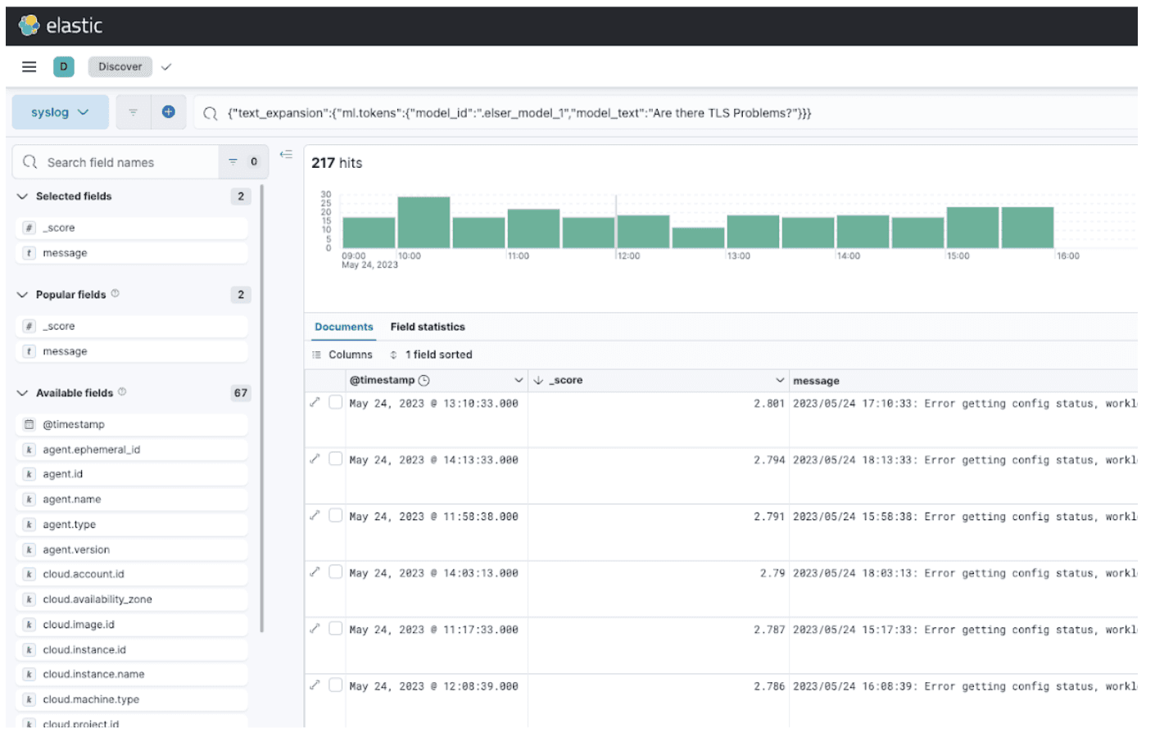Click the field type filter icon
1155x737 pixels.
[233, 162]
